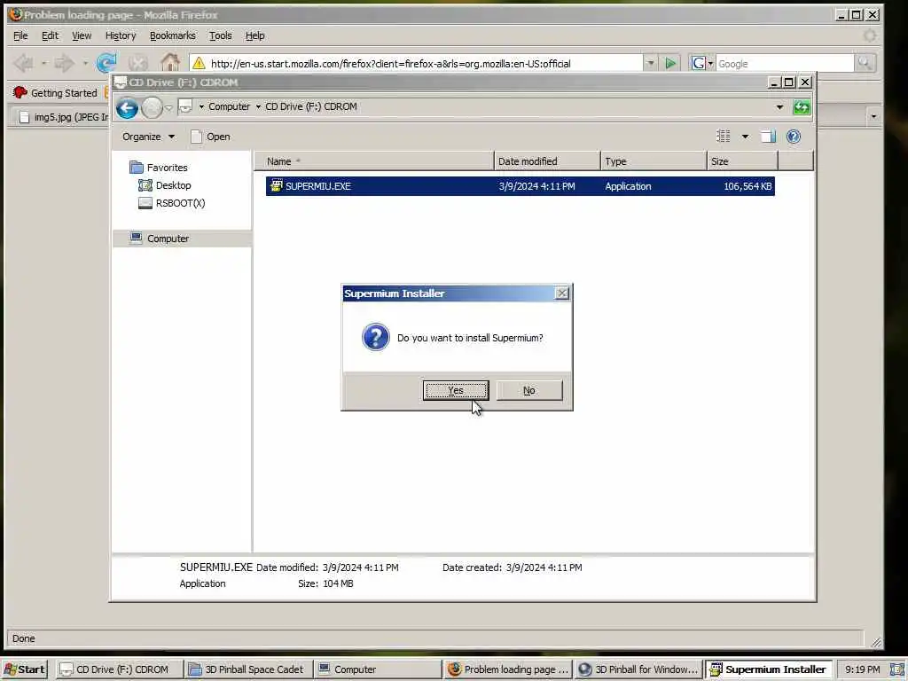Click the system tray icon beside the clock
Viewport: 908px width, 681px height.
pos(896,669)
